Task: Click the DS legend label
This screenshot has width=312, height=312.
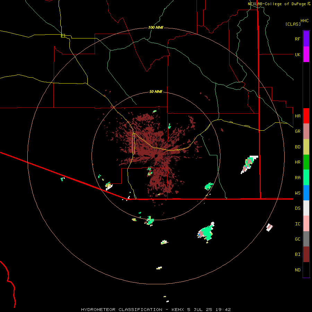Action: pos(297,208)
